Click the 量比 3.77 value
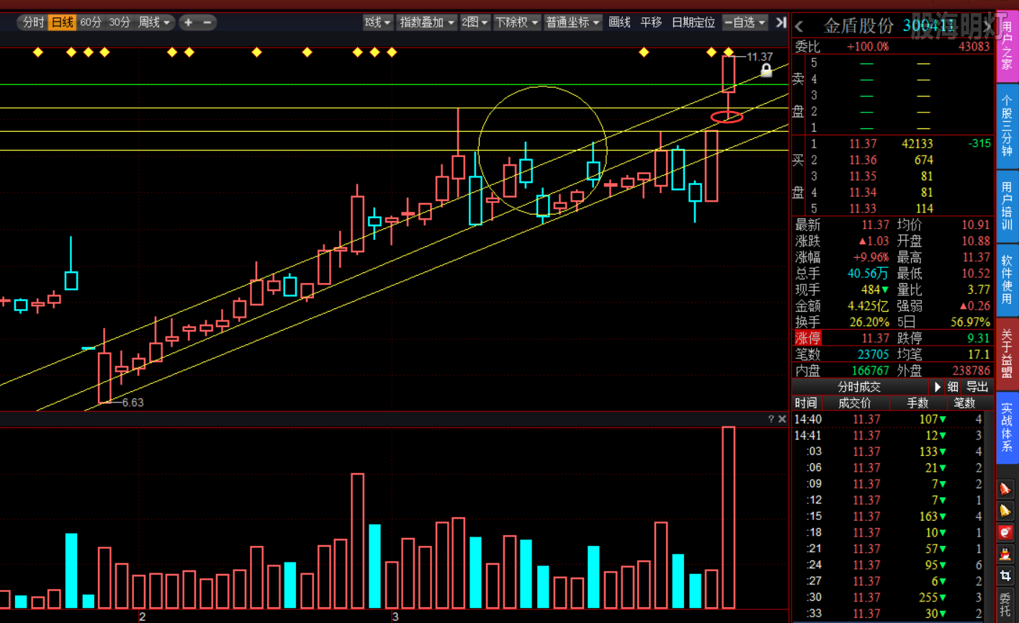 pos(979,290)
